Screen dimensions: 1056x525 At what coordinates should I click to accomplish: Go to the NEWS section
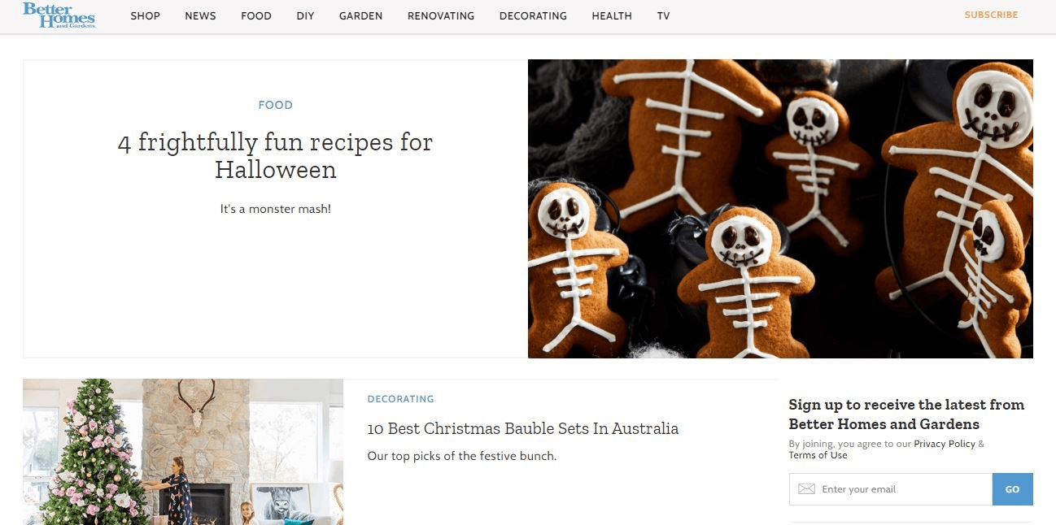(200, 15)
